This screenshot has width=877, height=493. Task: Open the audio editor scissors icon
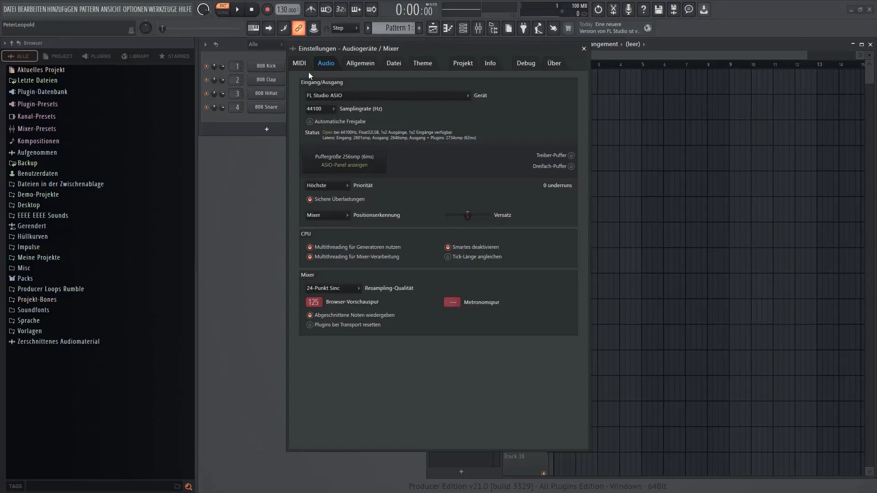pyautogui.click(x=613, y=10)
